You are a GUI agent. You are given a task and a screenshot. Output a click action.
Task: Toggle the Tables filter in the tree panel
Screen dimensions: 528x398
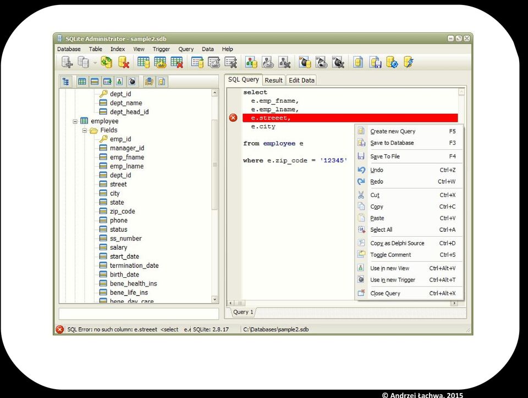(82, 81)
